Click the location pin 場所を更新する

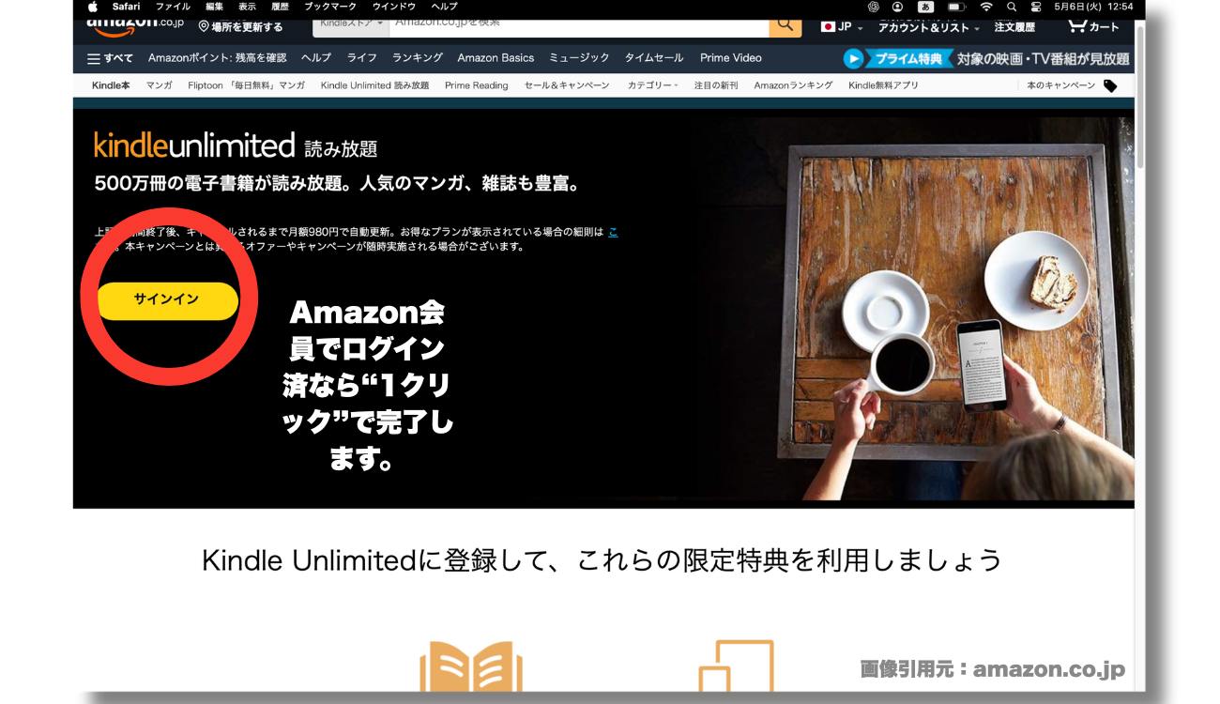241,26
